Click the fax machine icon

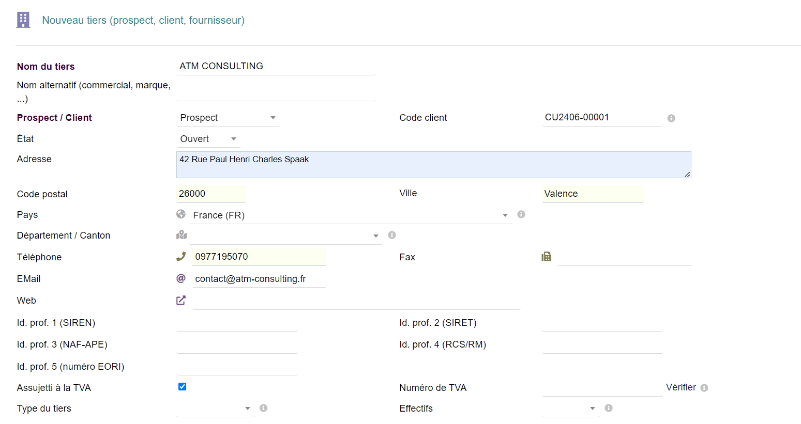point(546,257)
